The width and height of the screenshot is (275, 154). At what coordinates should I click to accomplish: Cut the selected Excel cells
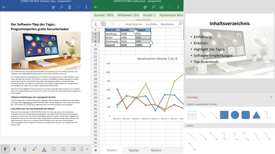point(96,24)
